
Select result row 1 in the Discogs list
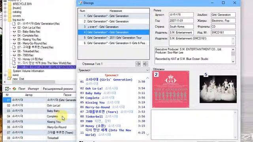point(113,16)
